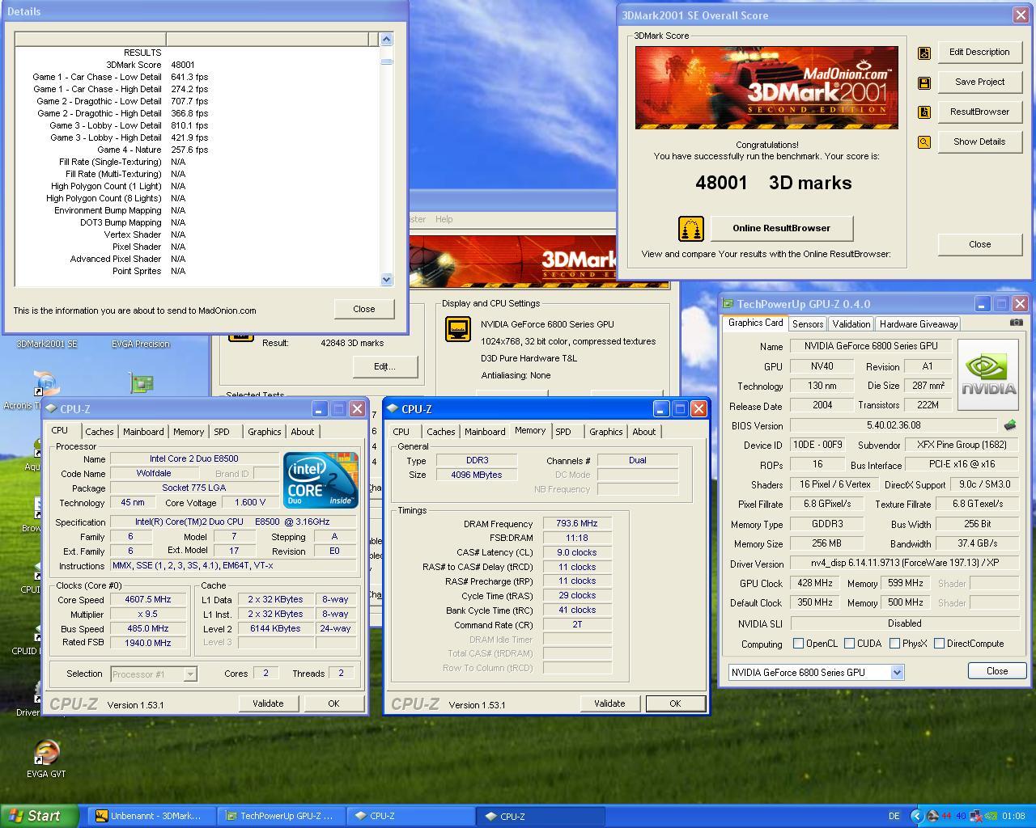This screenshot has width=1036, height=828.
Task: Click Validate in right CPU-Z memory window
Action: (609, 703)
